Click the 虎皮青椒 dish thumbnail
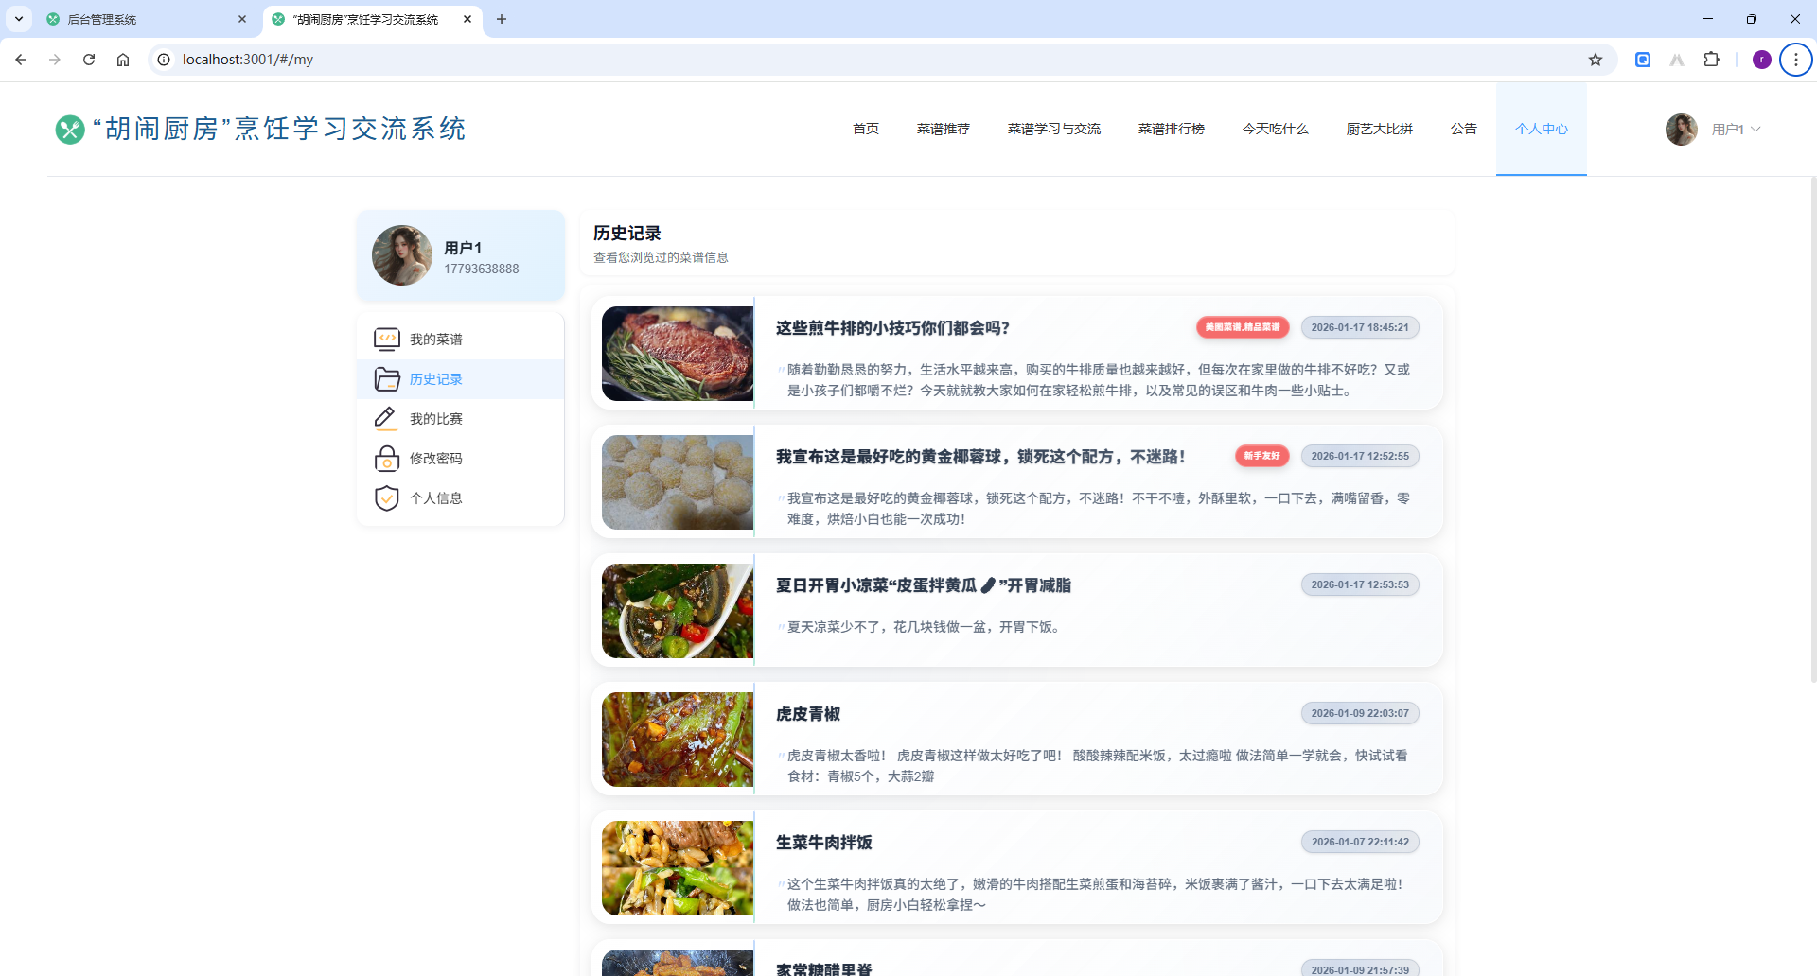 [678, 740]
